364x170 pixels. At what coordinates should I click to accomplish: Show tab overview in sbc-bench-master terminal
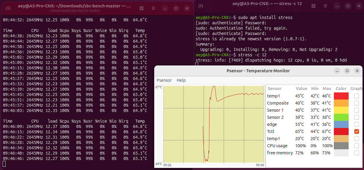coord(142,8)
